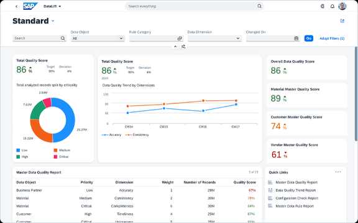The image size is (358, 223).
Task: Click the Critical legend color swatch
Action: point(55,157)
